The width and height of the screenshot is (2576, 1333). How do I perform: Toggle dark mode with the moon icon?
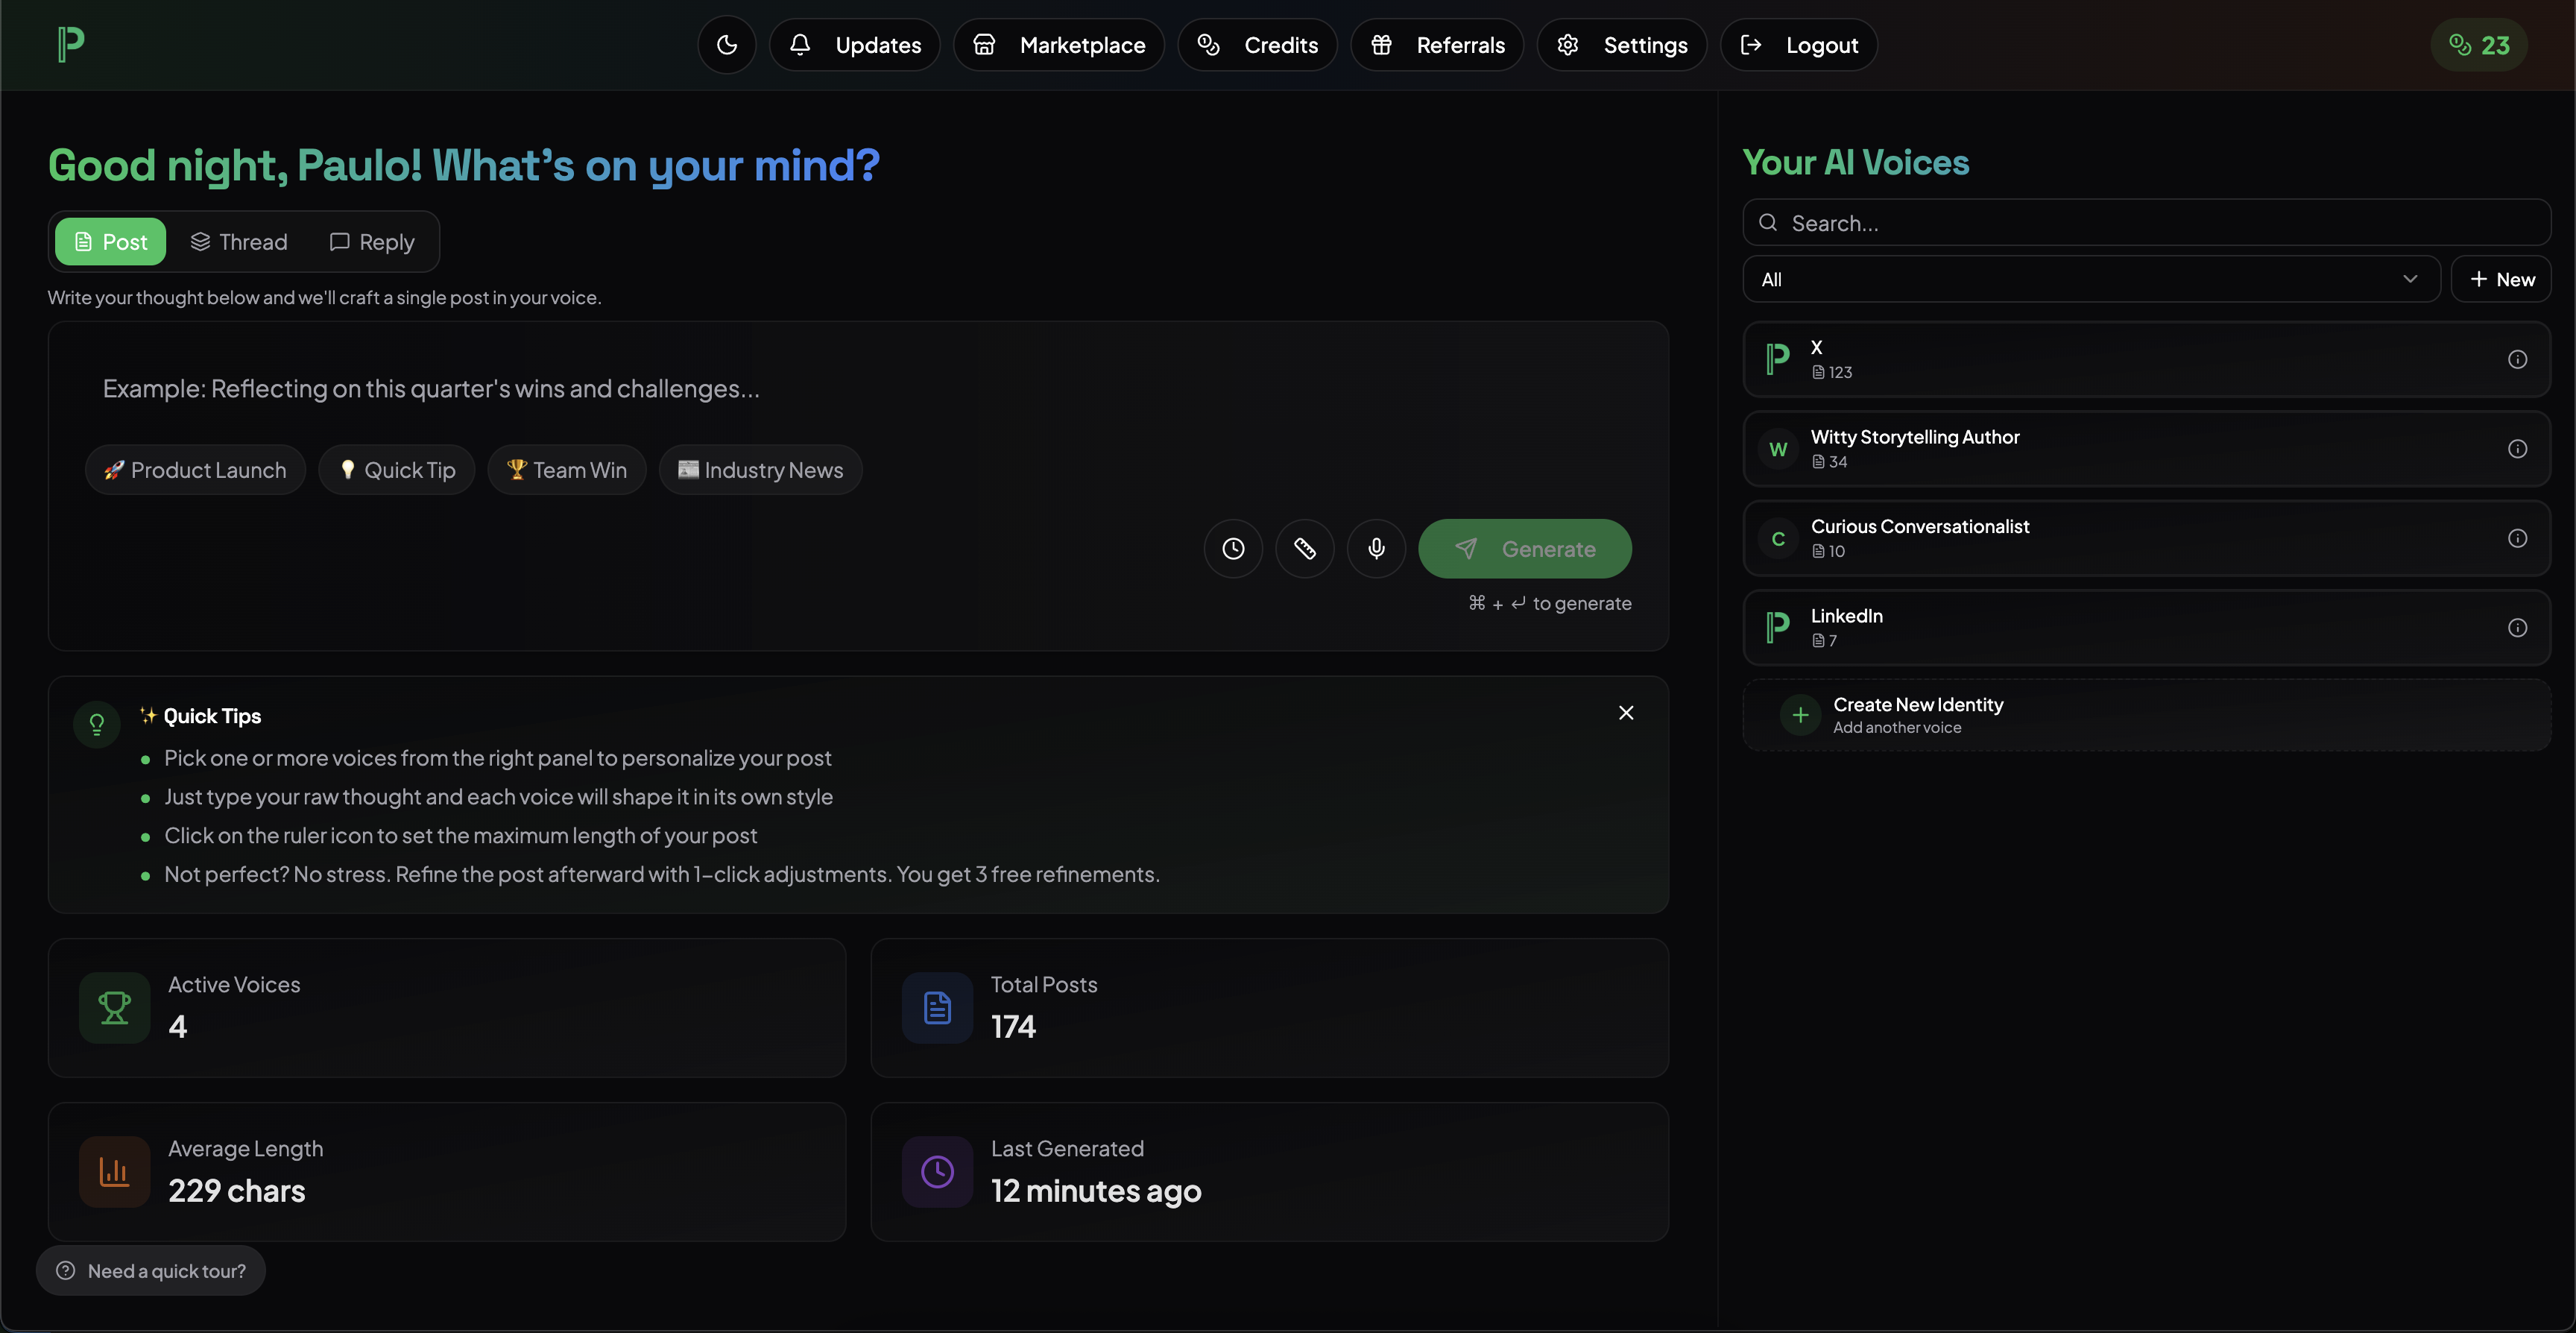point(727,45)
